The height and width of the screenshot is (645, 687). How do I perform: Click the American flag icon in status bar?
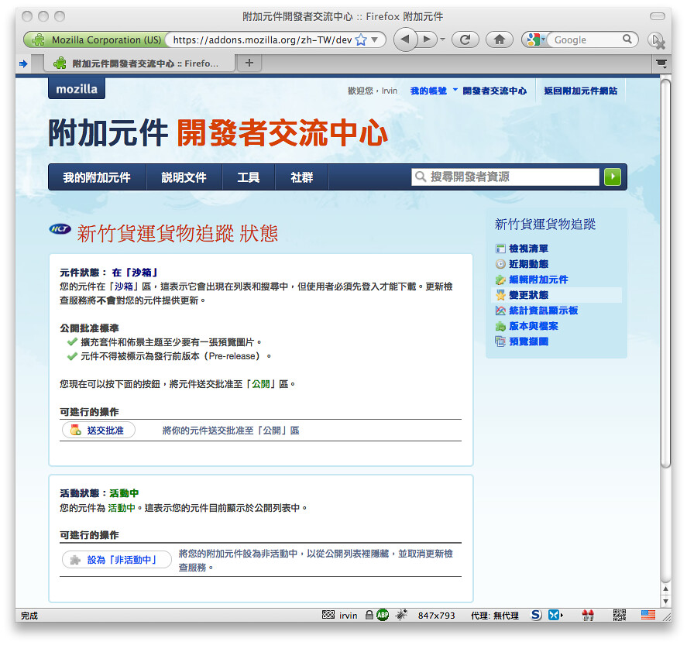tap(648, 615)
